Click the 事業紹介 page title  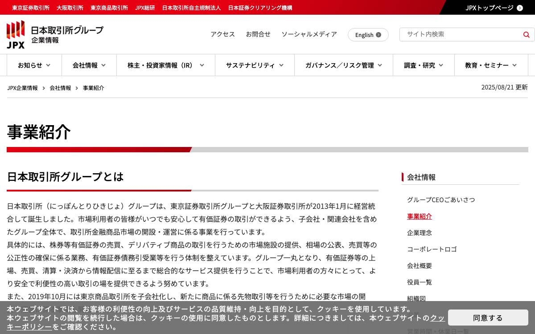coord(39,132)
